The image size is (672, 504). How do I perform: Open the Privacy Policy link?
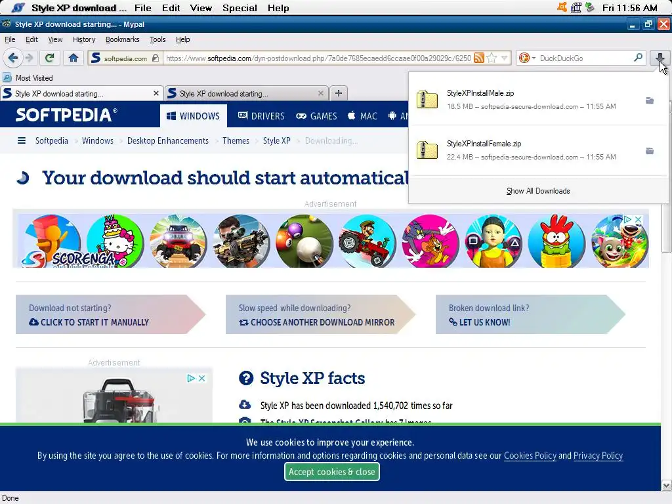click(598, 455)
